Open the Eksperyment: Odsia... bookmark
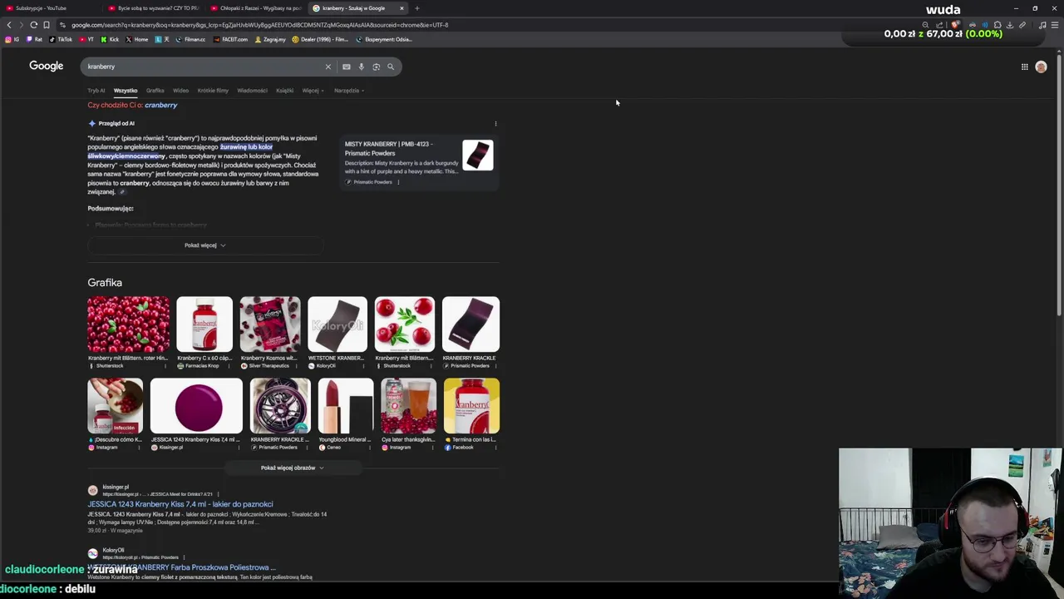This screenshot has height=599, width=1064. pos(384,39)
